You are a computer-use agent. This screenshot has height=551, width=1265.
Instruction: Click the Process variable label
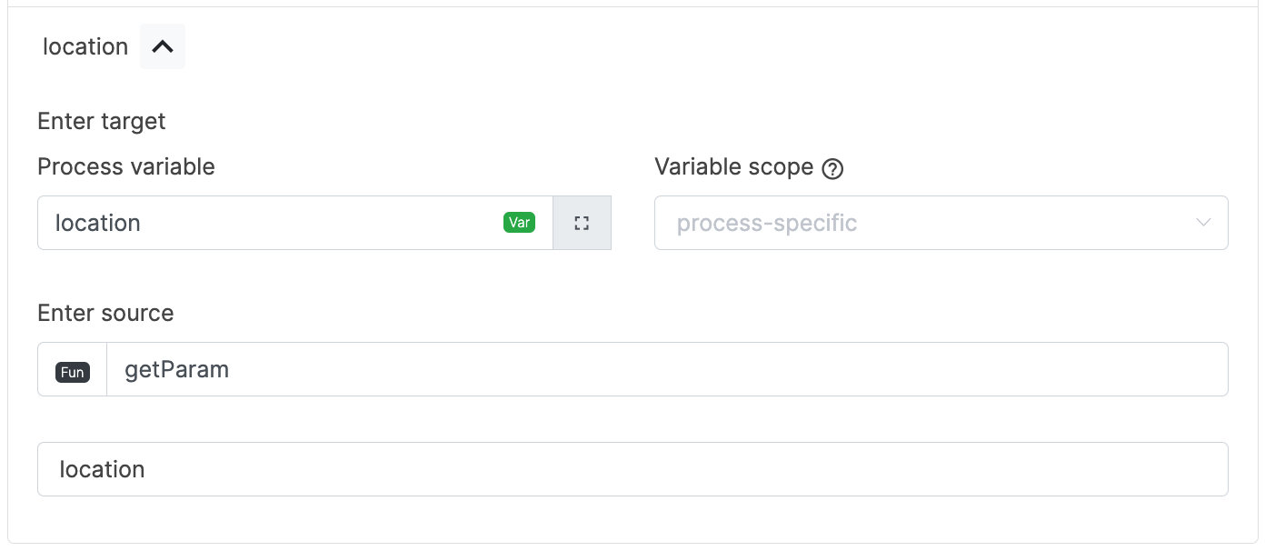click(x=125, y=166)
